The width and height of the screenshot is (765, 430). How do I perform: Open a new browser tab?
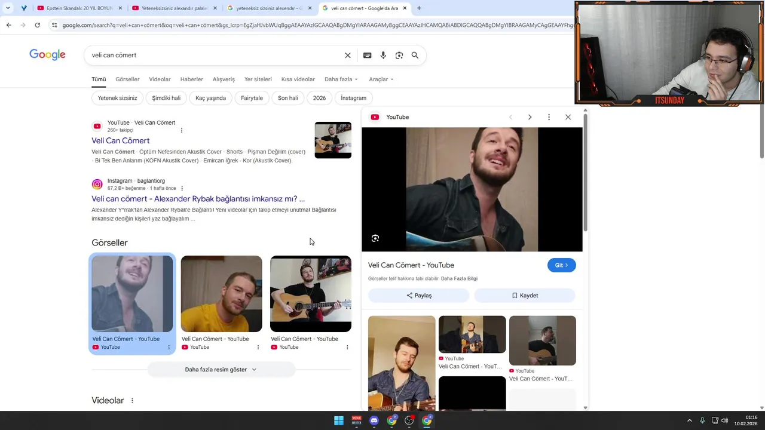(419, 8)
